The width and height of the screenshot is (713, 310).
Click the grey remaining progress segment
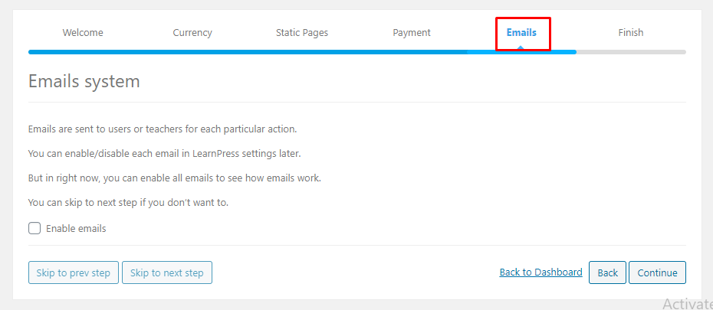tap(631, 52)
